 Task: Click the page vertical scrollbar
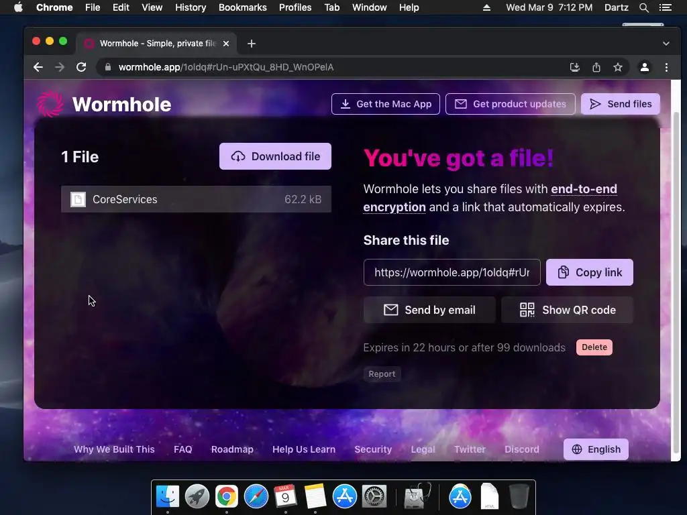(x=676, y=282)
